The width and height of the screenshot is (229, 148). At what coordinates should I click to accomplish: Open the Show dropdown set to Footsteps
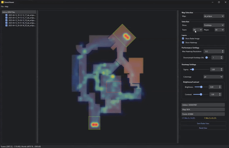pos(214,25)
